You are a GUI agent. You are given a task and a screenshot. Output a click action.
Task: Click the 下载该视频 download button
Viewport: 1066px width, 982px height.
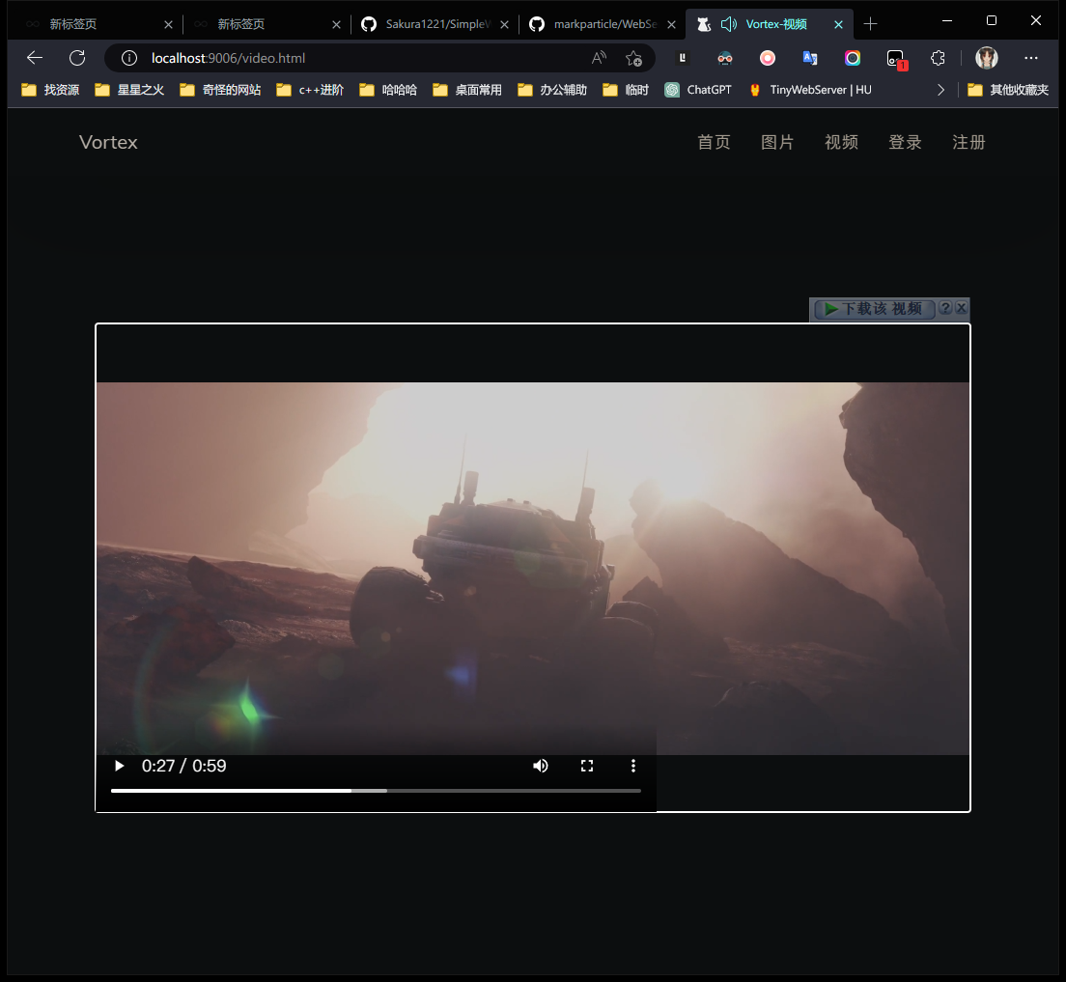click(874, 309)
